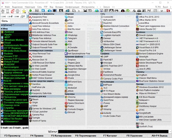Open the WebDAV entry in file panel
Screen dimensions: 172x138
[x=9, y=65]
